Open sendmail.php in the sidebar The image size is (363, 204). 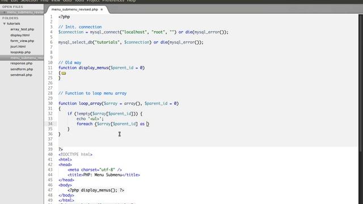[21, 75]
